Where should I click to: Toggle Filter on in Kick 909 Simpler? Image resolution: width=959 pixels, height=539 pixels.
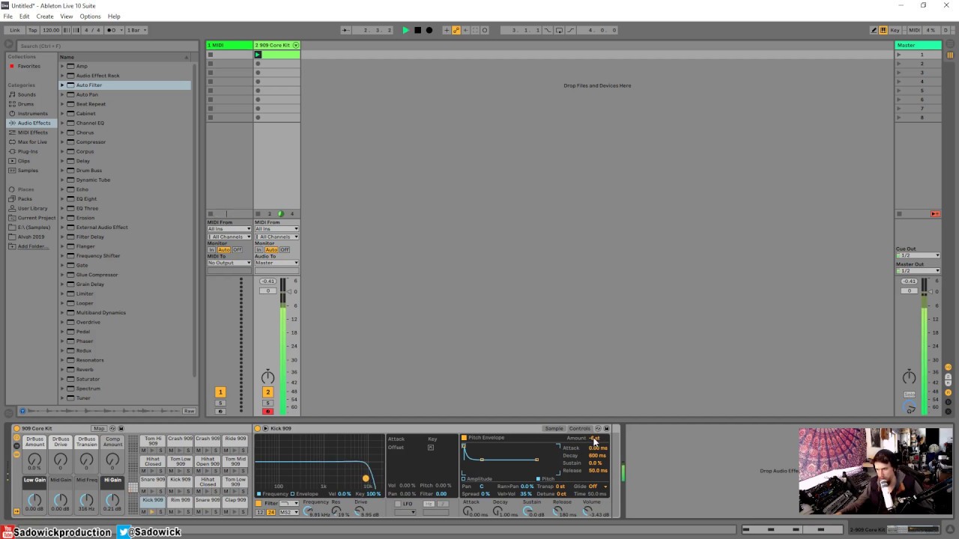click(x=259, y=504)
